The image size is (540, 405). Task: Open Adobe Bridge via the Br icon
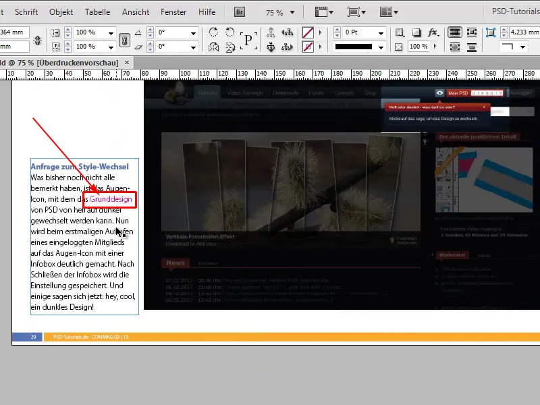pos(240,12)
